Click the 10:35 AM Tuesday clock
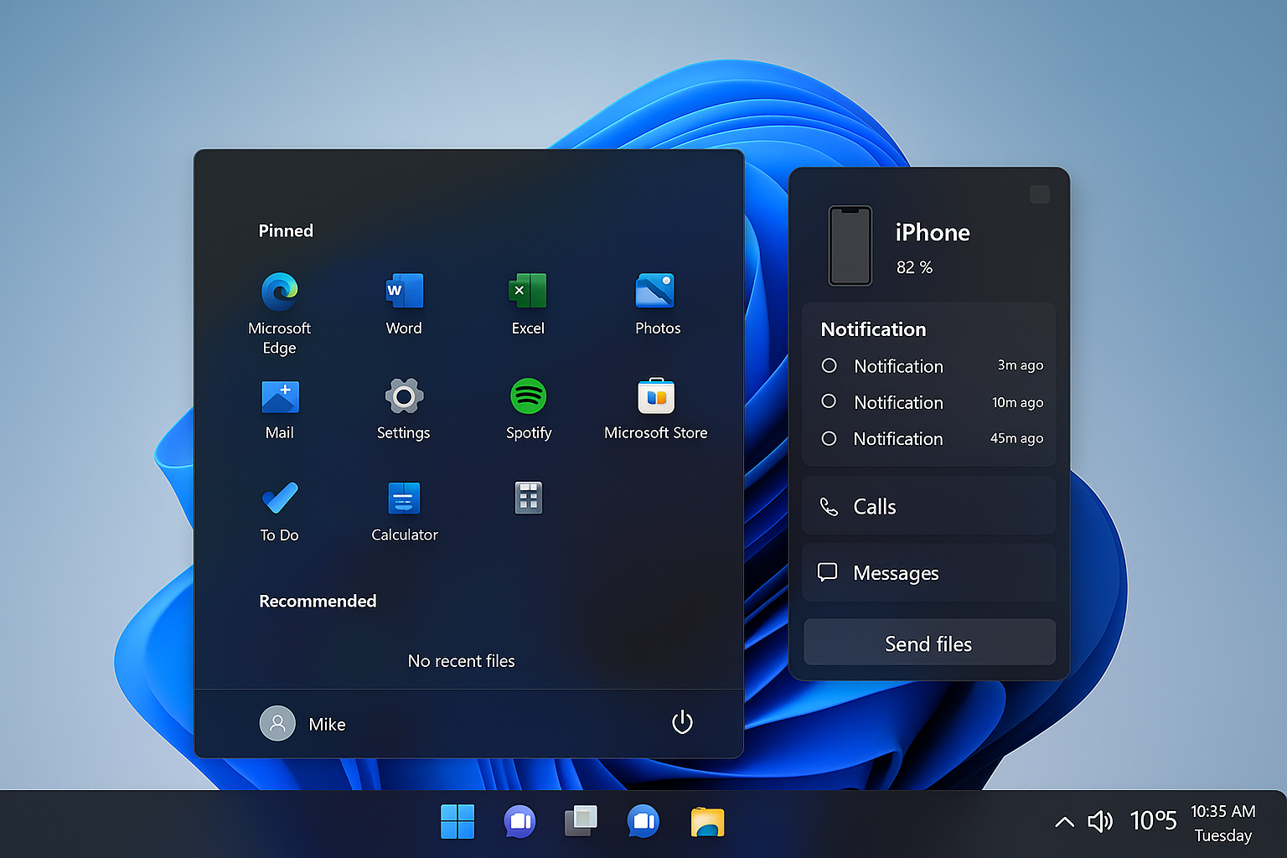The height and width of the screenshot is (858, 1287). pos(1223,823)
